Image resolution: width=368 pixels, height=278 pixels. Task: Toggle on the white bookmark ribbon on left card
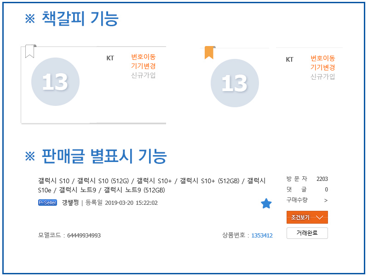tap(30, 52)
